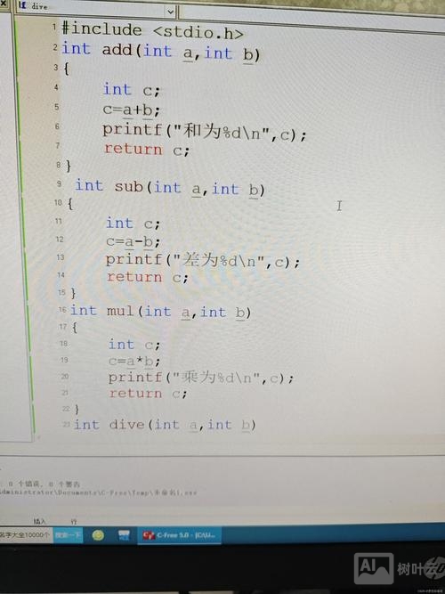Click the 'c=a*b;' statement
This screenshot has height=594, width=445.
(134, 361)
